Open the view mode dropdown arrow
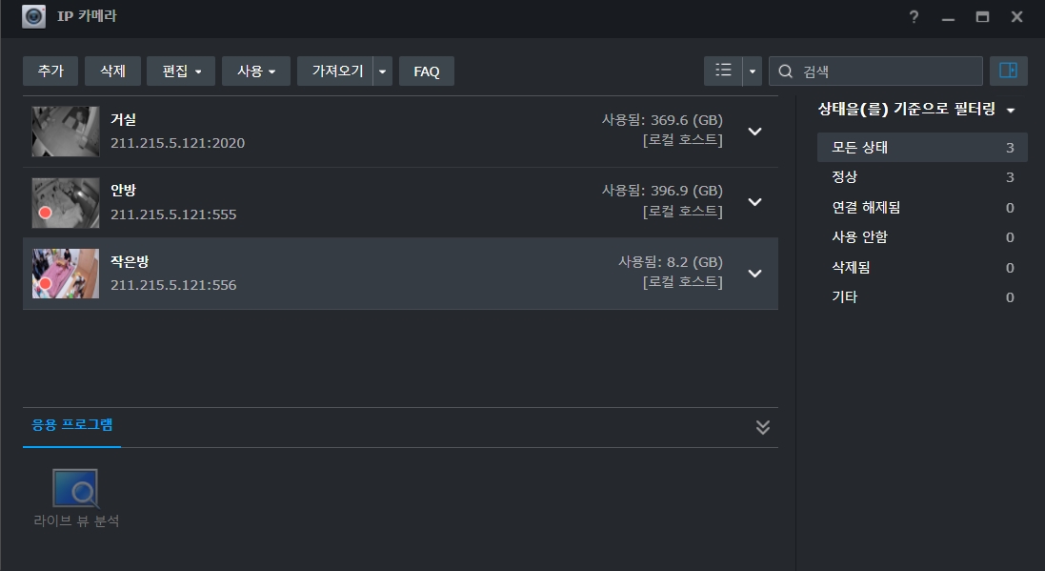 coord(753,71)
